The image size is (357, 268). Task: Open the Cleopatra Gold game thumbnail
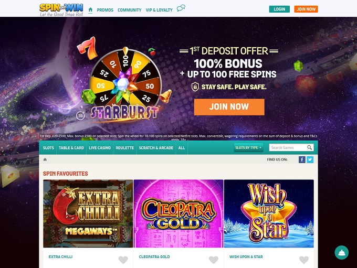(178, 213)
